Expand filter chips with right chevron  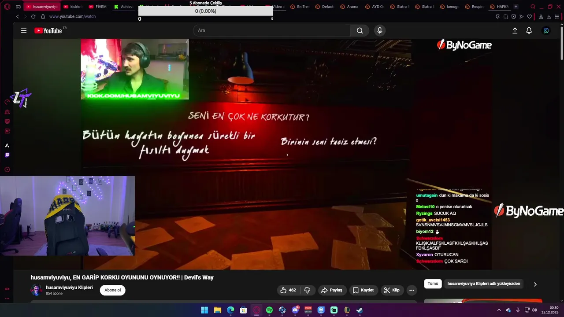[535, 284]
